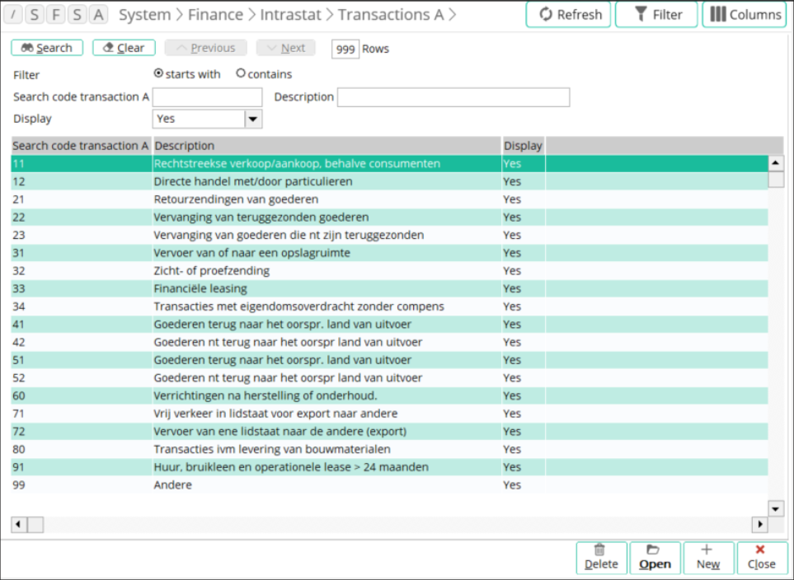Expand the Display dropdown set to Yes

[253, 119]
